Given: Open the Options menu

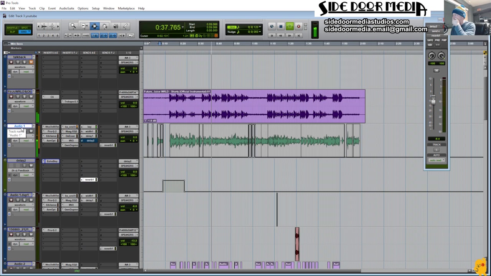Looking at the screenshot, I should (x=83, y=8).
